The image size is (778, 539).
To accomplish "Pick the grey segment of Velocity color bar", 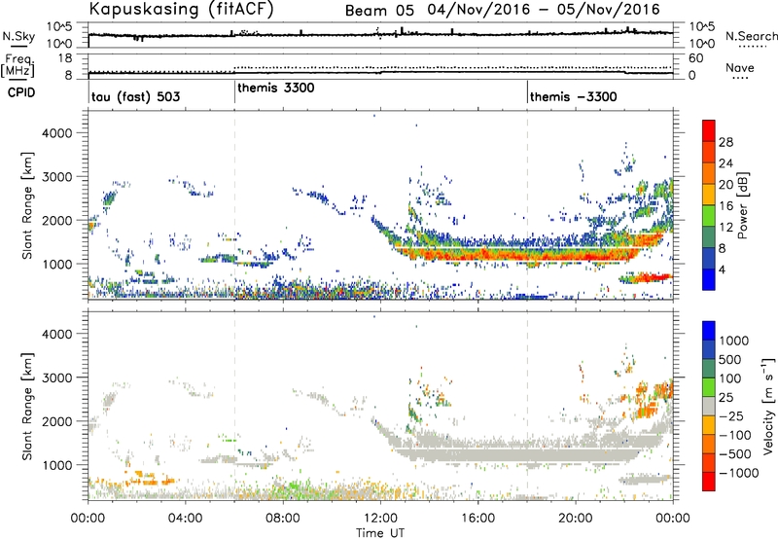I will [709, 407].
